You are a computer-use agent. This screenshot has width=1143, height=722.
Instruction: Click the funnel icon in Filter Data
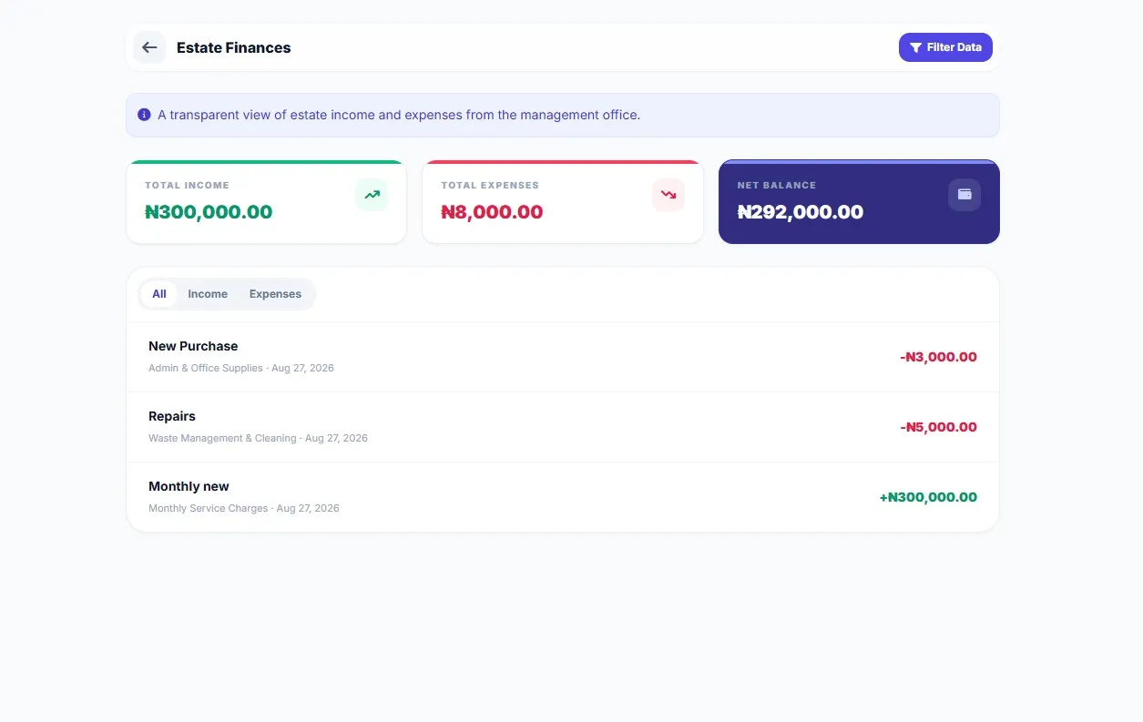tap(915, 47)
